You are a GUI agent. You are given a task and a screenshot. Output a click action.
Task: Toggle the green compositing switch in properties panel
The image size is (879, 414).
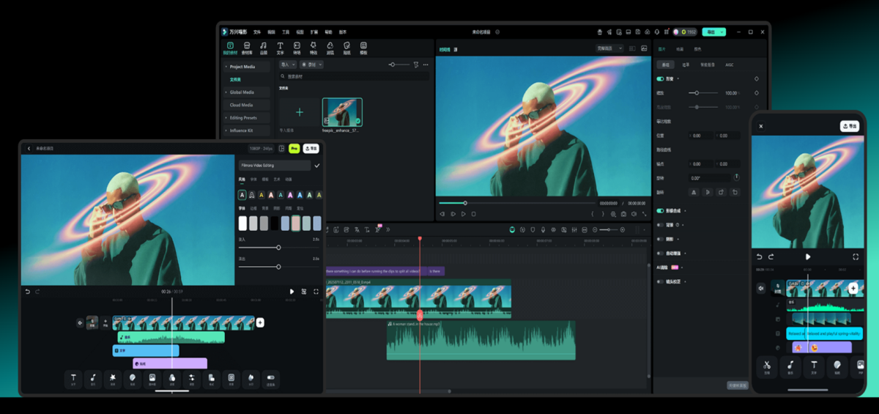[660, 211]
